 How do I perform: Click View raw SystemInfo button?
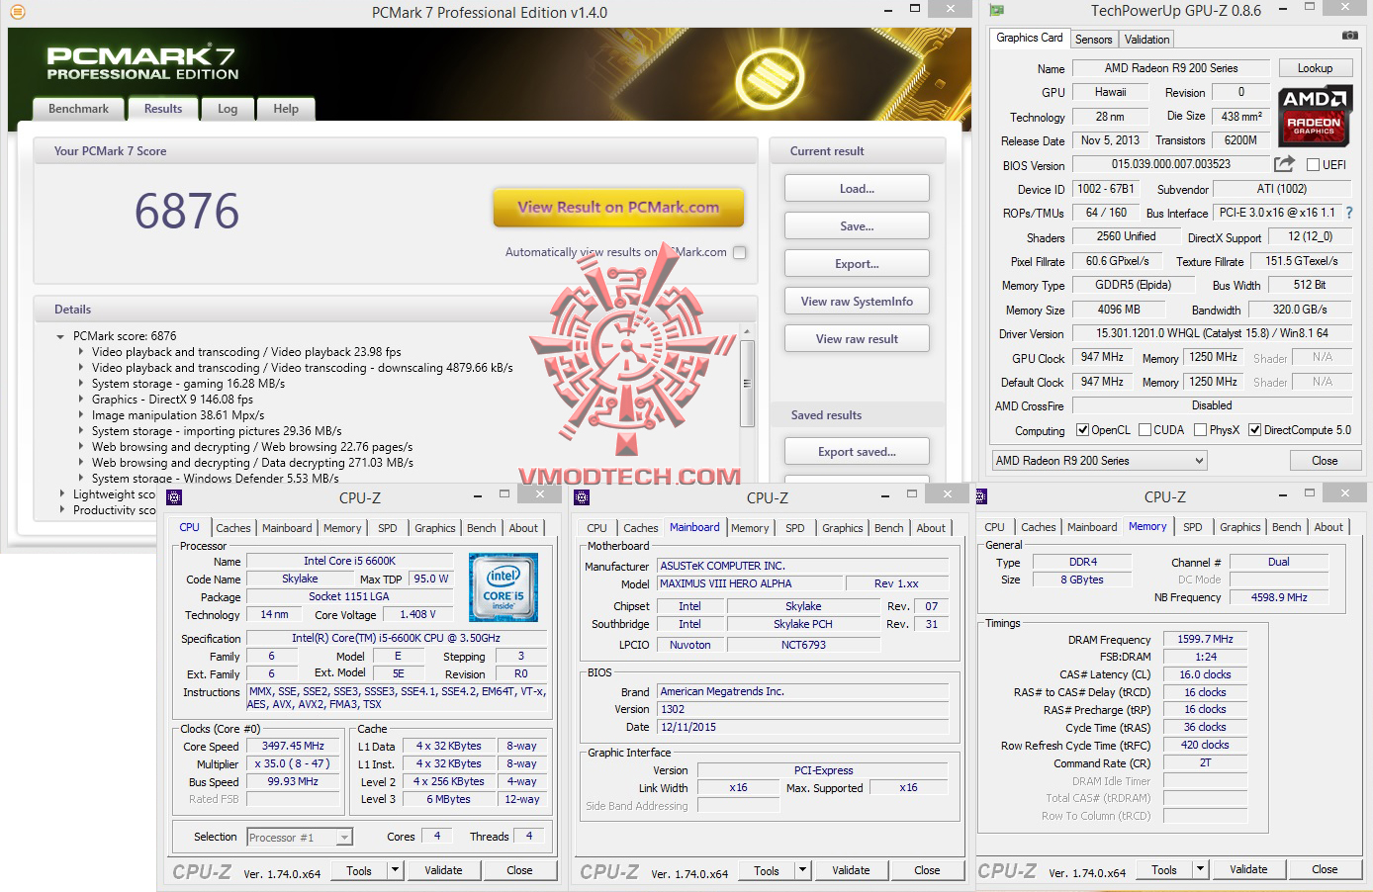[x=857, y=302]
